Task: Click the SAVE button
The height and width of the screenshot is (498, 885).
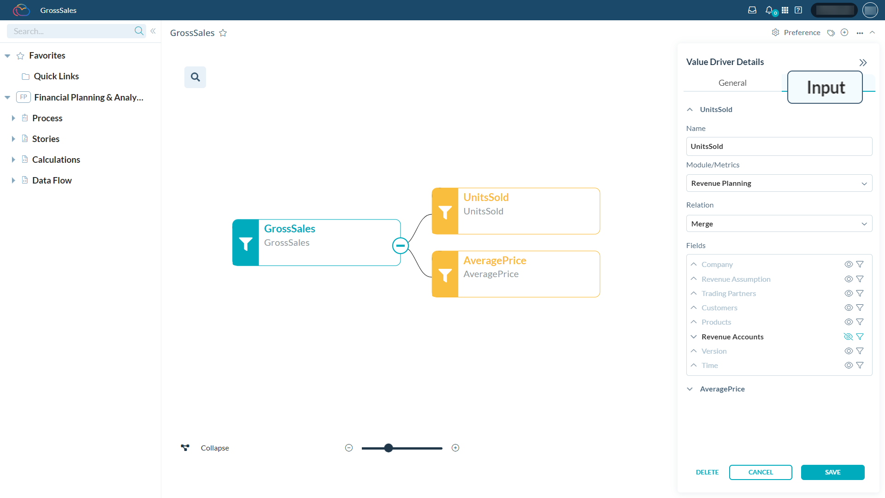Action: pyautogui.click(x=832, y=472)
